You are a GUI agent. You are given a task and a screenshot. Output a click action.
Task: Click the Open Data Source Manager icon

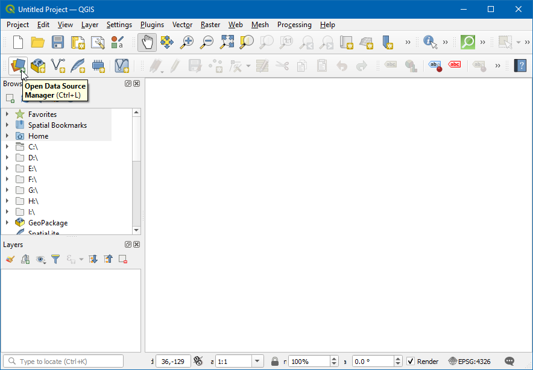tap(17, 65)
